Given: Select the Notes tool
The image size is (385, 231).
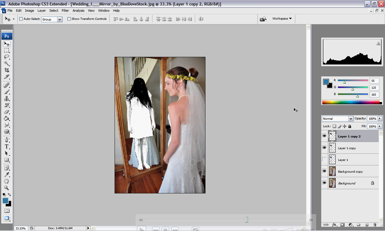Looking at the screenshot, I should coord(7,168).
